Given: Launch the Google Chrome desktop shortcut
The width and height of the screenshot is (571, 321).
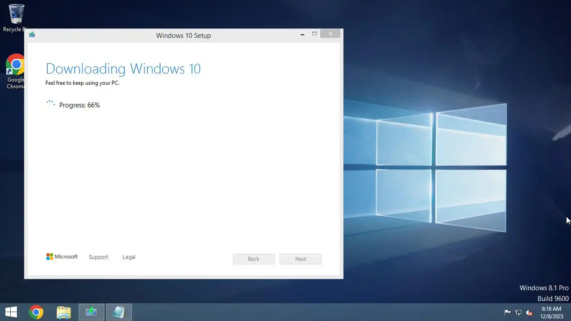Looking at the screenshot, I should 16,71.
